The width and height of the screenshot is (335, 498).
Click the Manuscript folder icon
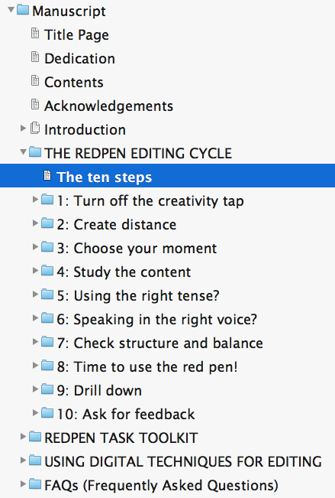coord(23,10)
